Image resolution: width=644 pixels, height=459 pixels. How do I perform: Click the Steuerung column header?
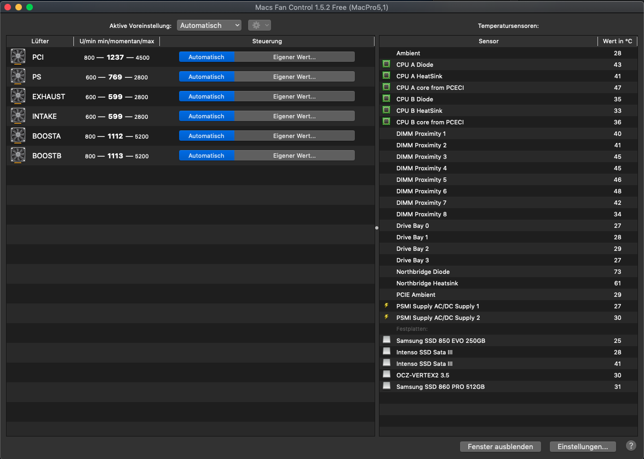tap(267, 41)
